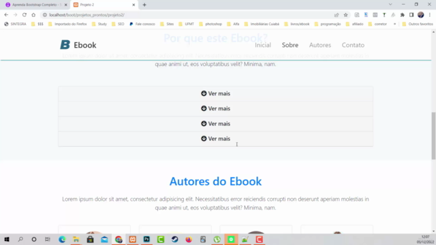Viewport: 436px width, 245px height.
Task: Show more hidden bookmarks chevron
Action: click(x=394, y=24)
